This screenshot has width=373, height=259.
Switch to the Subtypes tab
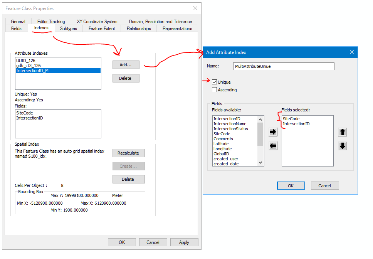pos(68,28)
